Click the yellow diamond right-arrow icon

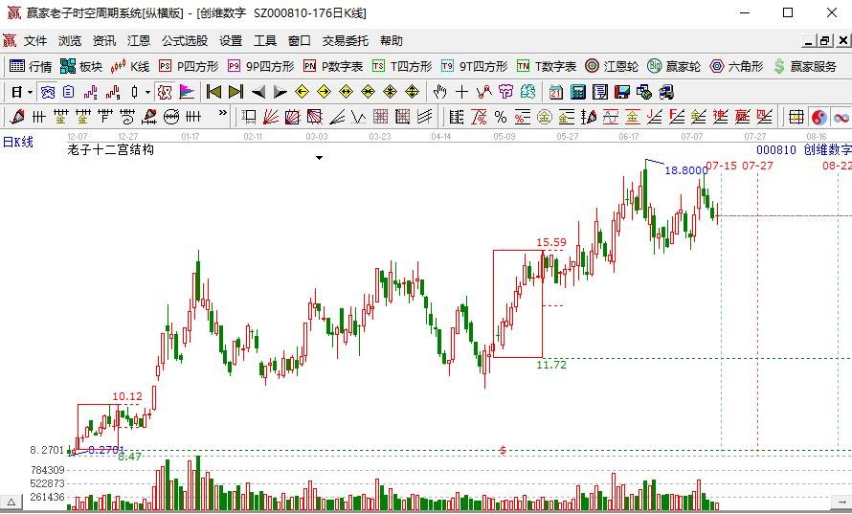(x=324, y=93)
